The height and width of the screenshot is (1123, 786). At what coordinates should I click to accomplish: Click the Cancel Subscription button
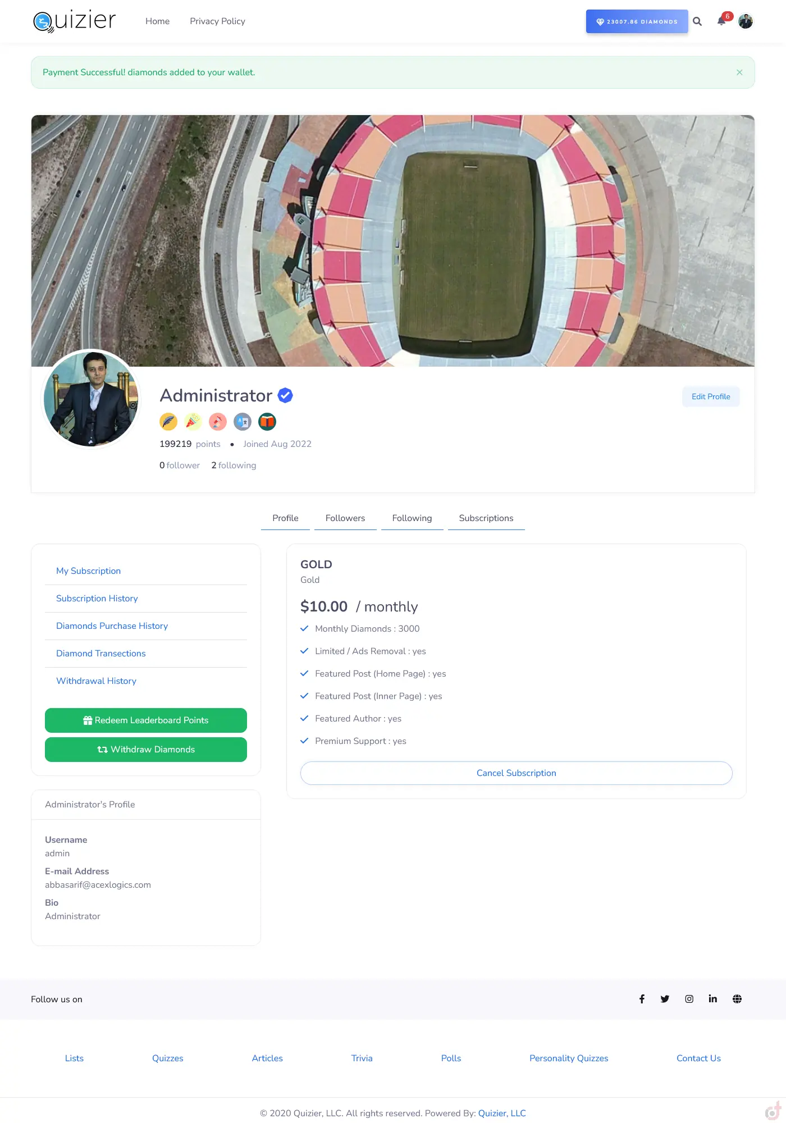[x=517, y=773]
